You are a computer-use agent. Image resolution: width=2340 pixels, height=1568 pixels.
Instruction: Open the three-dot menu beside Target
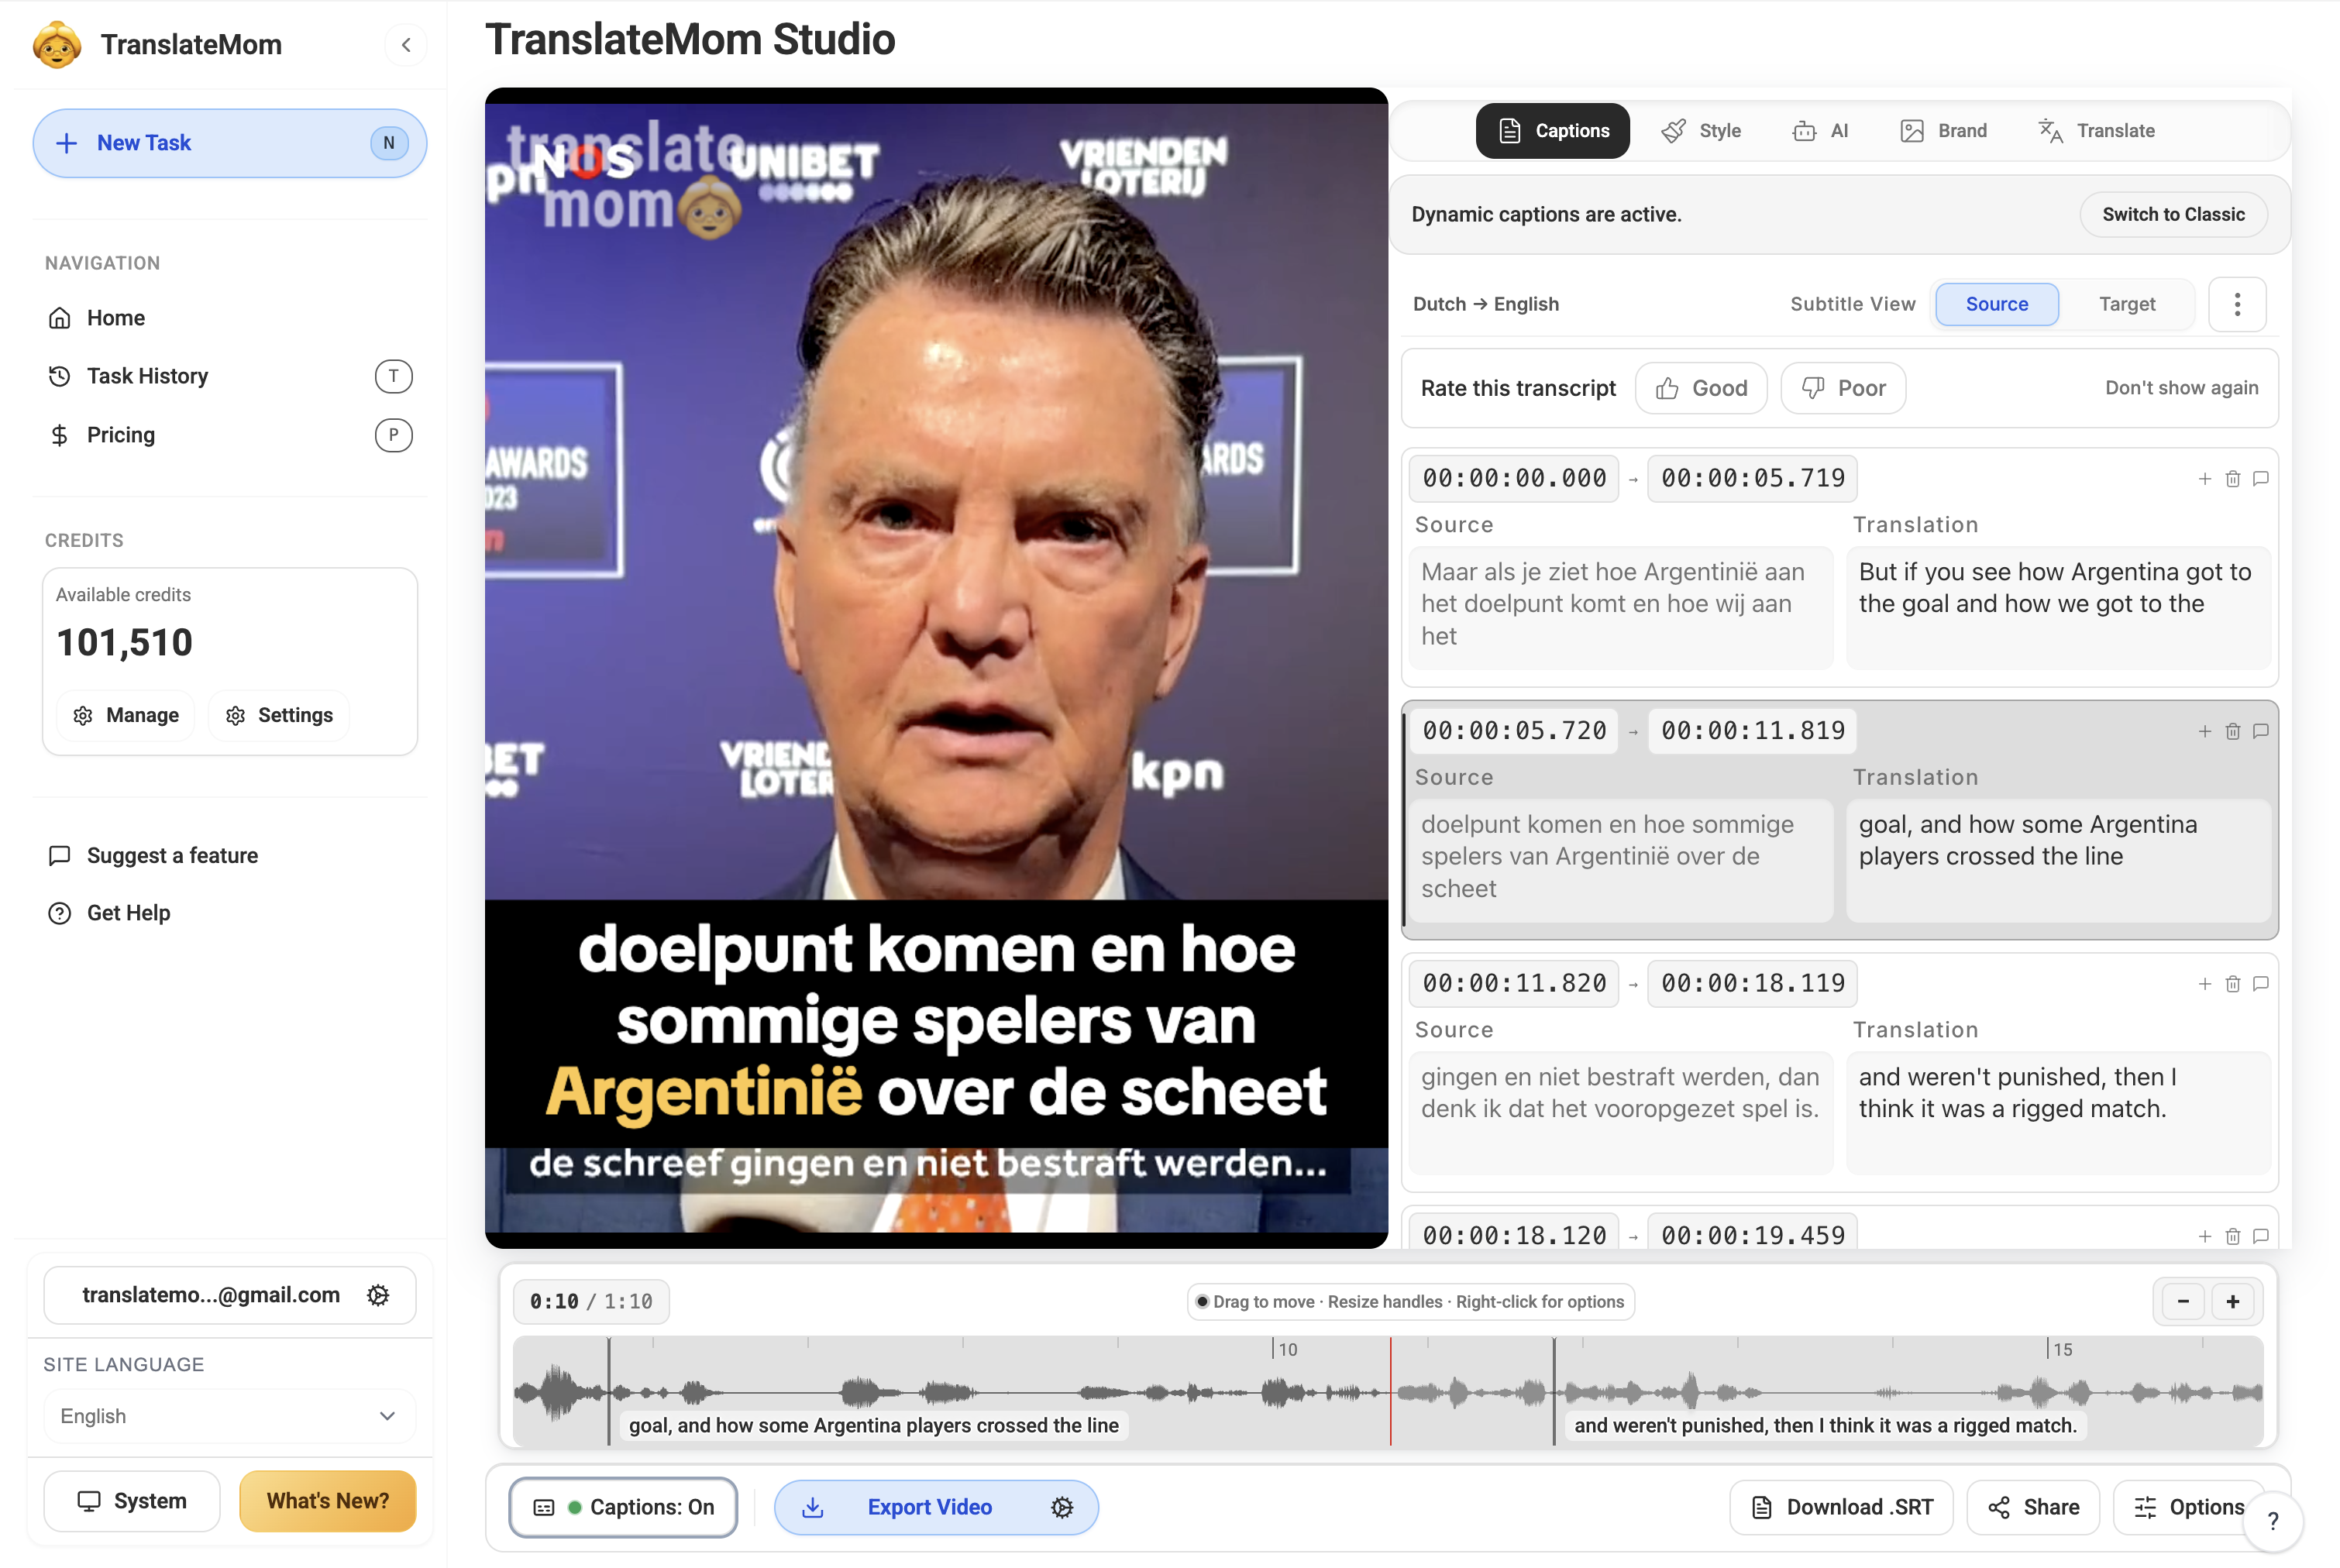(2237, 304)
